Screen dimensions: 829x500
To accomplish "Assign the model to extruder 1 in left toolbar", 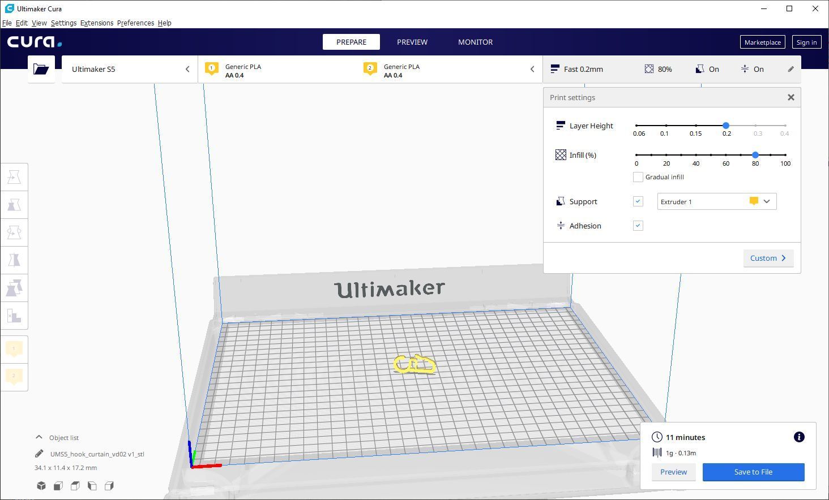I will pos(14,348).
